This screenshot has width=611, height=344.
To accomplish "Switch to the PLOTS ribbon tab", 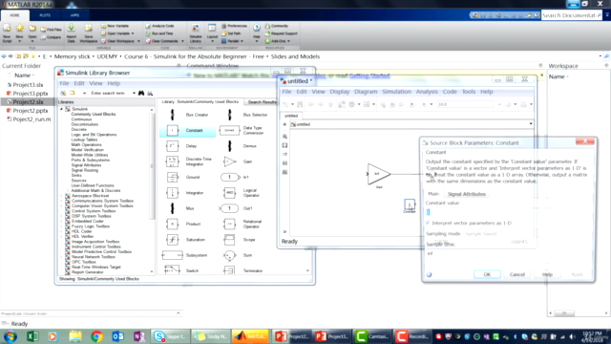I will click(45, 15).
